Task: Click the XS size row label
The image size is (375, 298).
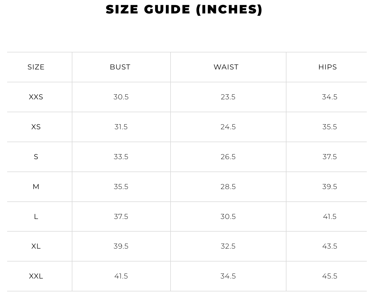Action: click(36, 127)
